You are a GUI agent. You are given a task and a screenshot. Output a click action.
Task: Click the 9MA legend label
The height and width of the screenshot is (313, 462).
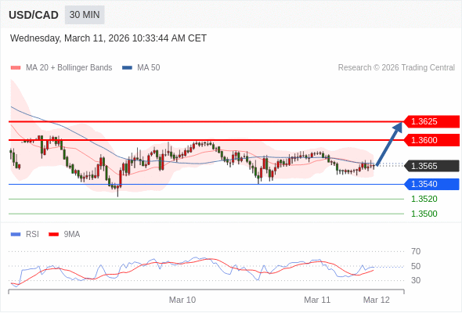[x=72, y=235]
